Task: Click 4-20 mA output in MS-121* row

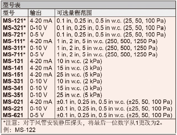Action: pos(41,21)
